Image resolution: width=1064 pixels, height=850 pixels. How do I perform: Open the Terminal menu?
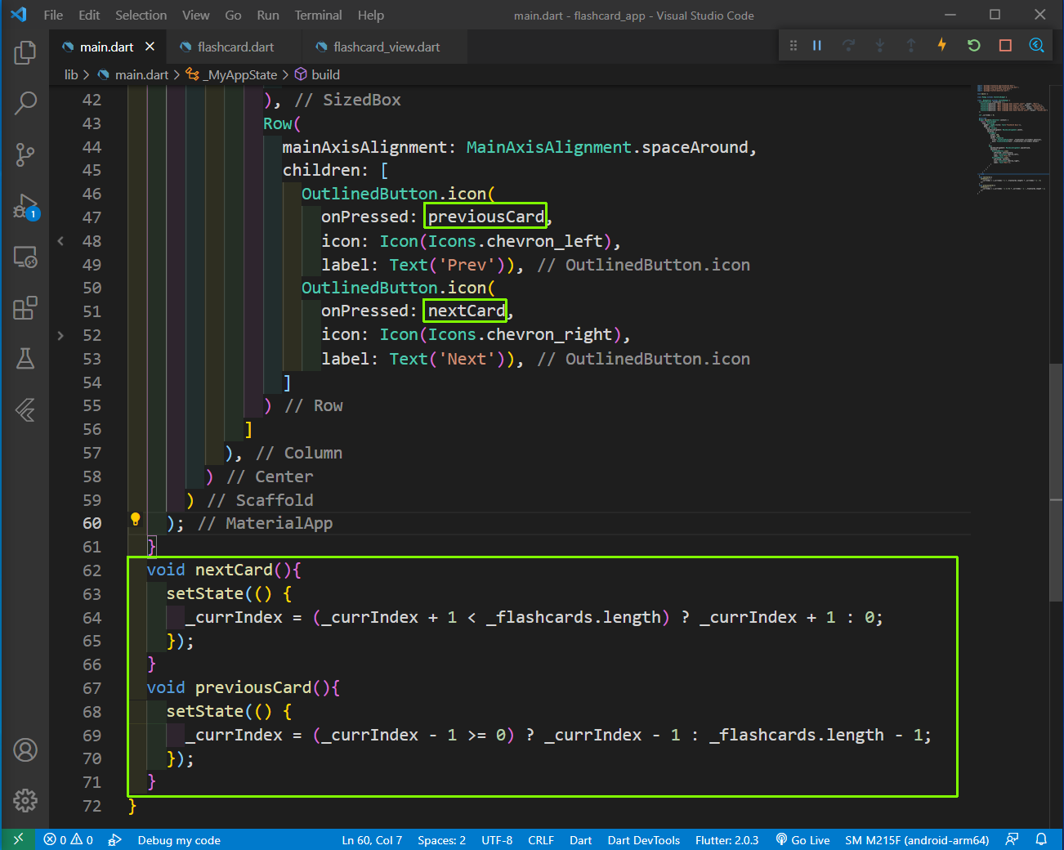tap(318, 15)
